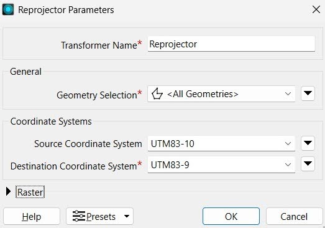Click the Presets button label

(101, 217)
